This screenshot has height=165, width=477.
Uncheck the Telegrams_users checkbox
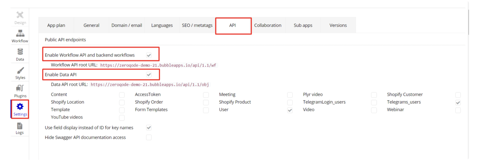tap(458, 102)
